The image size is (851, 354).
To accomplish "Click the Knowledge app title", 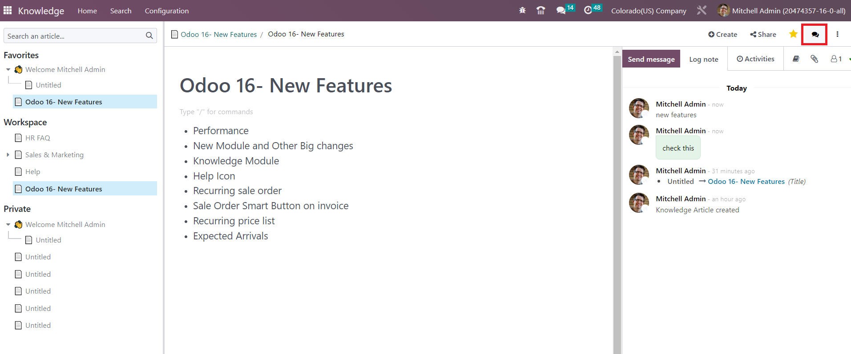I will (41, 11).
